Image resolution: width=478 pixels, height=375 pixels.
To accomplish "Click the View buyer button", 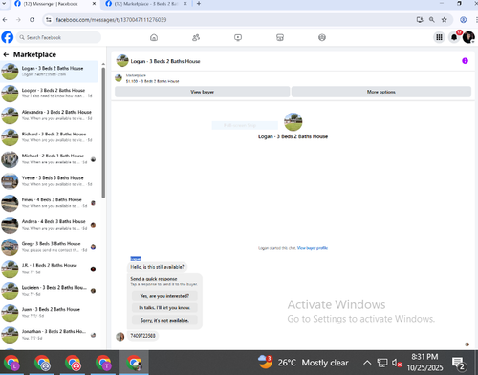I will tap(203, 92).
